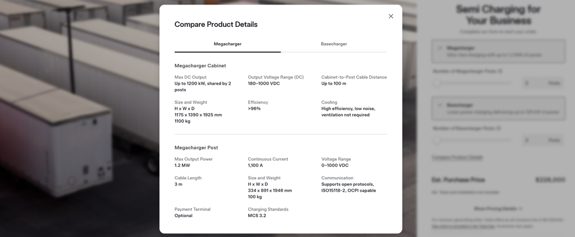Toggle the Megacharger option checkbox in background form
This screenshot has height=237, width=575.
click(440, 48)
